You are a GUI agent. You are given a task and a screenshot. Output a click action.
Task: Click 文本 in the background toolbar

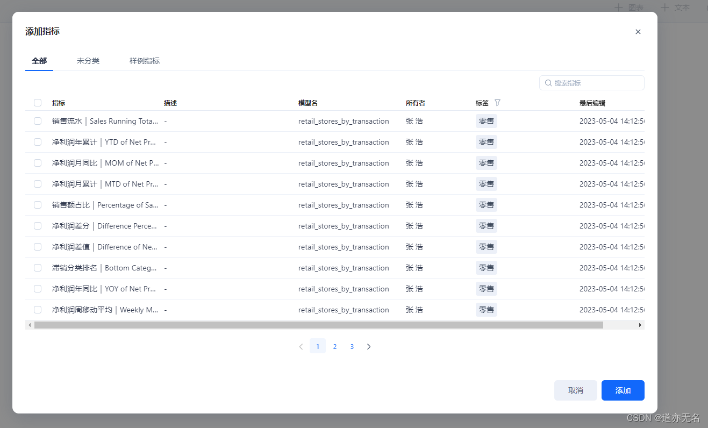(675, 8)
